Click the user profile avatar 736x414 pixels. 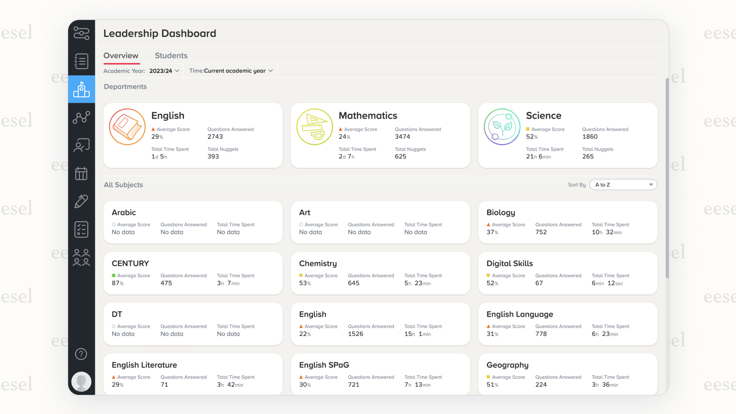click(81, 382)
